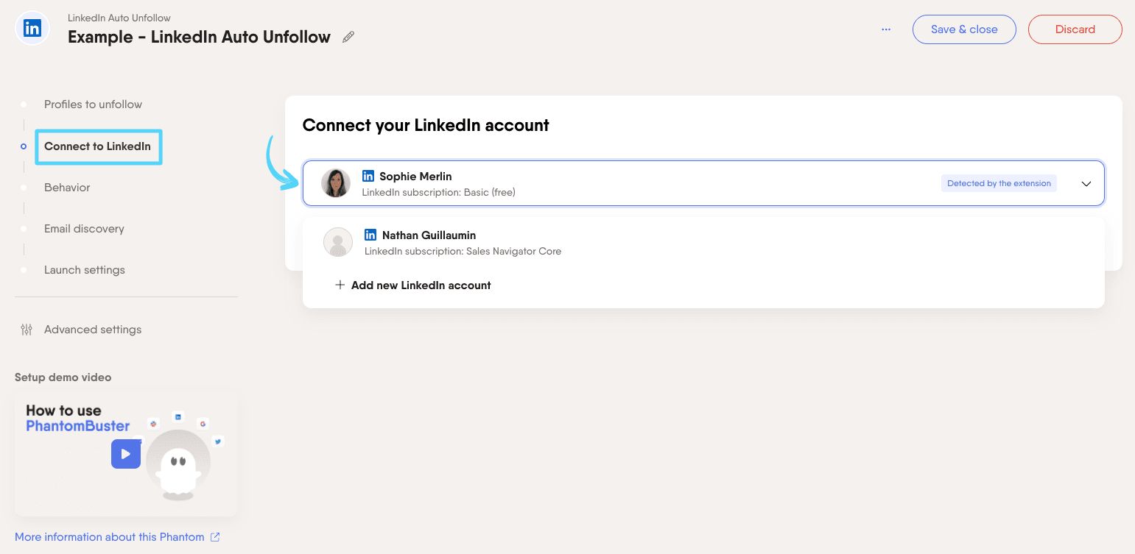Click the Detected by the extension tag
1135x554 pixels.
[x=999, y=183]
